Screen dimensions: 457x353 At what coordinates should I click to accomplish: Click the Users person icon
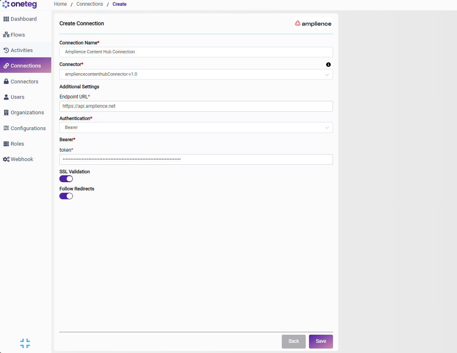click(6, 97)
